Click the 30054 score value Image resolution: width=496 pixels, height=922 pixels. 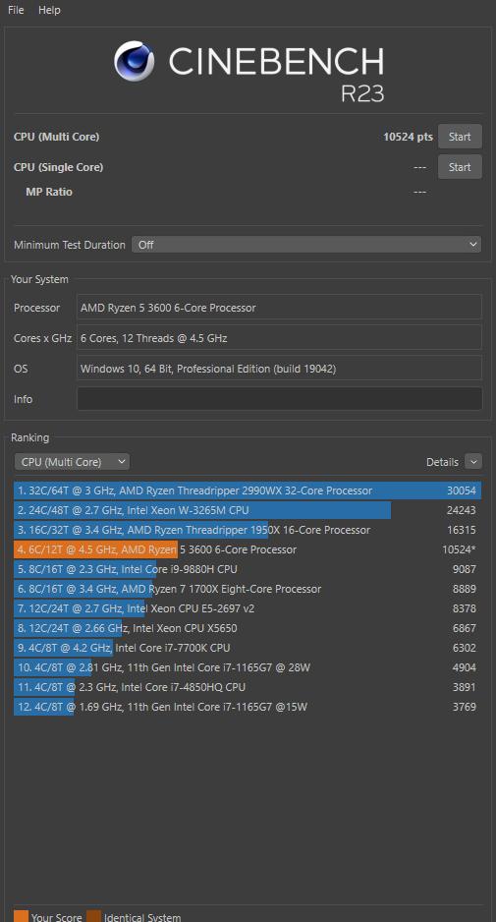(x=462, y=490)
